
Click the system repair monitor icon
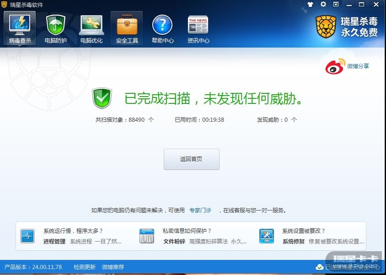(x=267, y=236)
